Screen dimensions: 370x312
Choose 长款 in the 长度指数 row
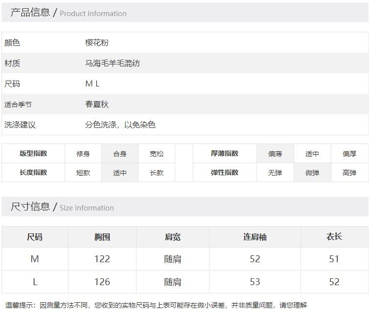pyautogui.click(x=157, y=173)
